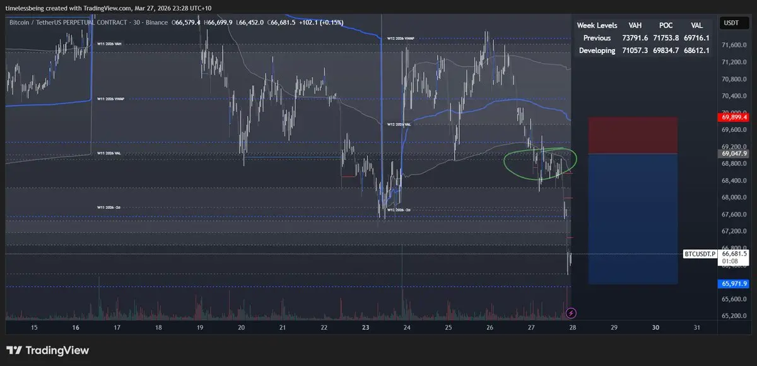Click the 70,800.0 price scale label
This screenshot has width=757, height=366.
[x=735, y=79]
